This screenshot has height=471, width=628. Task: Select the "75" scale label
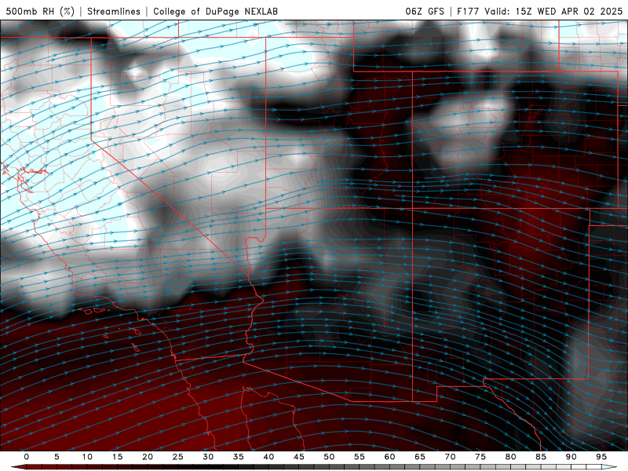(x=480, y=457)
